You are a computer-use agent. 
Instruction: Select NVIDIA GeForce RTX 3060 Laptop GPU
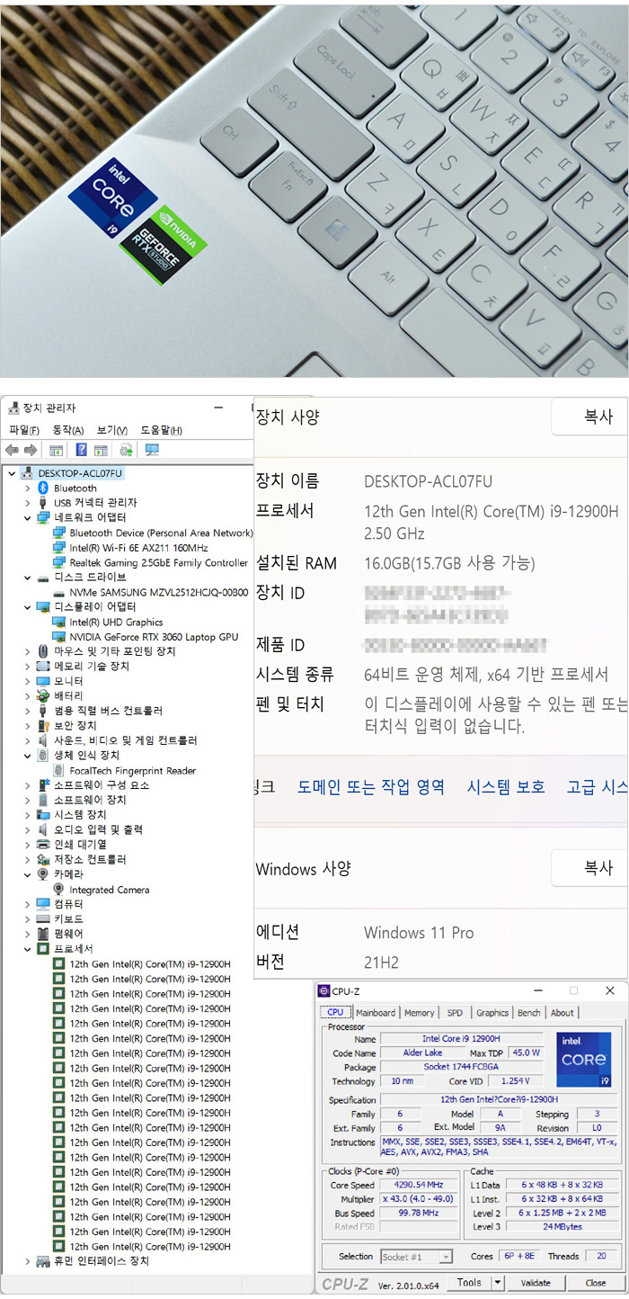[x=154, y=637]
